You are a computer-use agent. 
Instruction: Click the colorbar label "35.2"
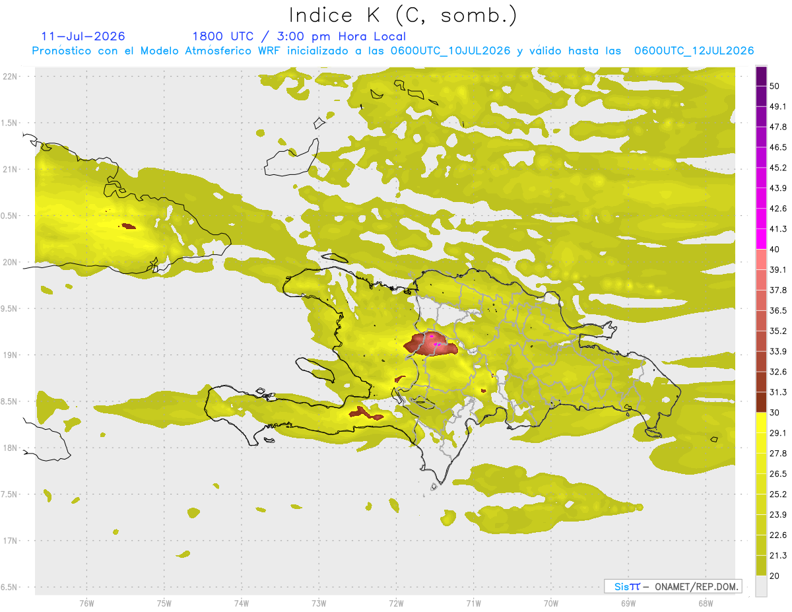(777, 331)
